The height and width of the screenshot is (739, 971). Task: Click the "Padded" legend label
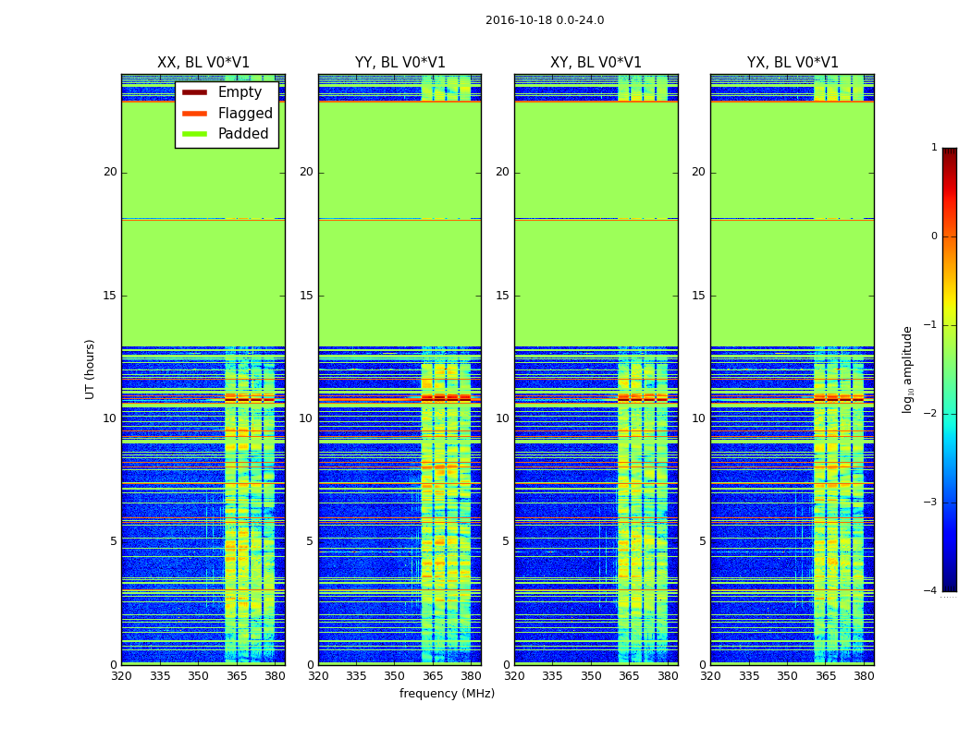[243, 134]
